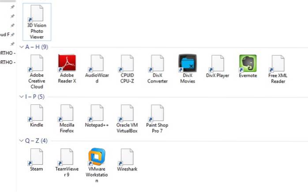The image size is (308, 192).
Task: Select the CPUID CPU-Z shortcut
Action: coord(127,63)
